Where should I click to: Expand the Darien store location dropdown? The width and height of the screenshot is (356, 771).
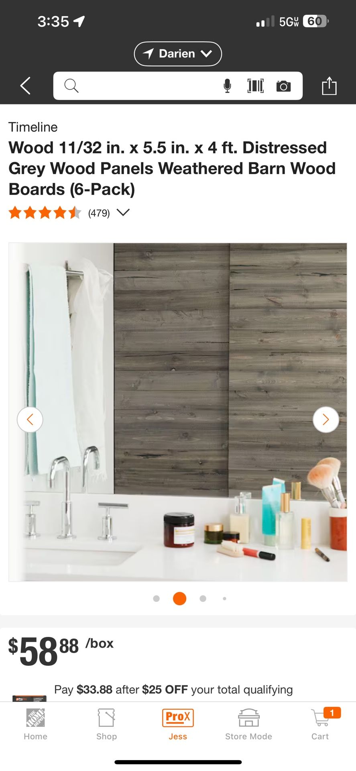(x=178, y=54)
